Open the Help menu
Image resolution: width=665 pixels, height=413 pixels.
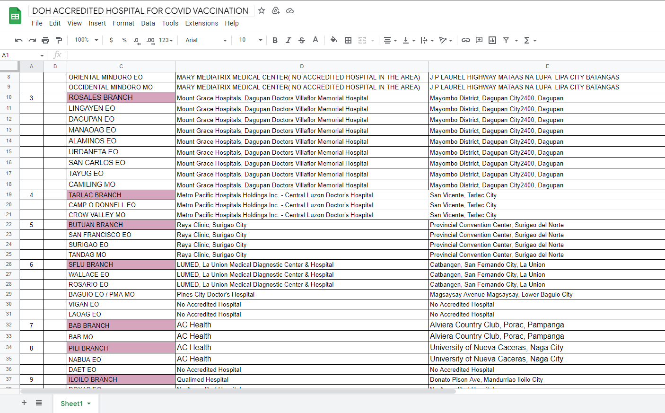(x=232, y=23)
